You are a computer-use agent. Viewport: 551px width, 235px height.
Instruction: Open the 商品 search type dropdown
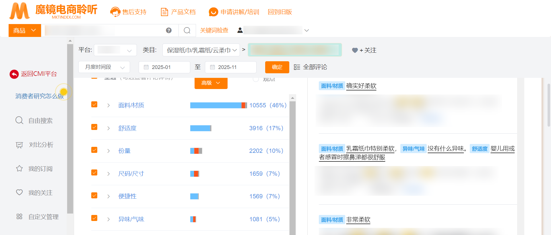tap(25, 30)
